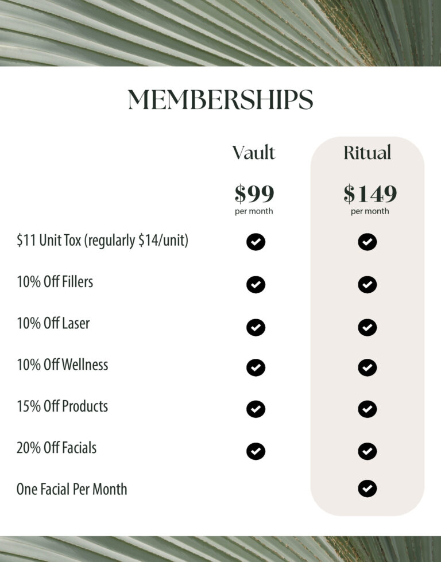
Task: Click Ritual checkmark for 10% Off Laser
Action: tap(367, 327)
